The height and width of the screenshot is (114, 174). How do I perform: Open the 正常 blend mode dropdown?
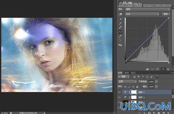click(127, 82)
